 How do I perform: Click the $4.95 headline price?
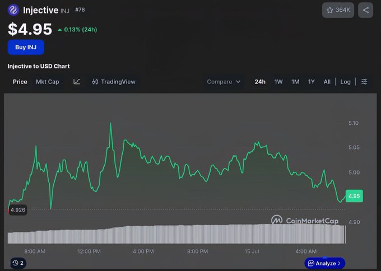pos(30,29)
